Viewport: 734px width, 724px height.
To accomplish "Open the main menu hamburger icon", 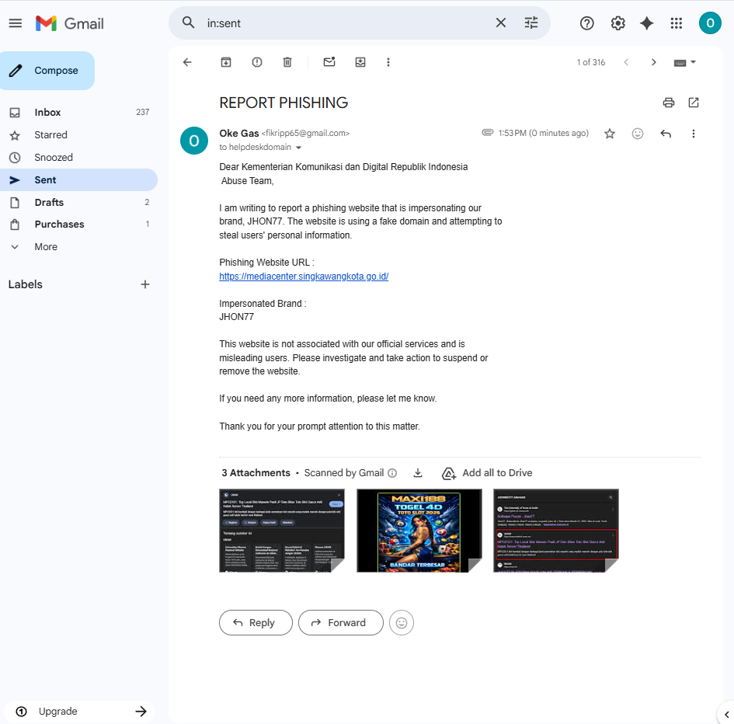I will (16, 23).
